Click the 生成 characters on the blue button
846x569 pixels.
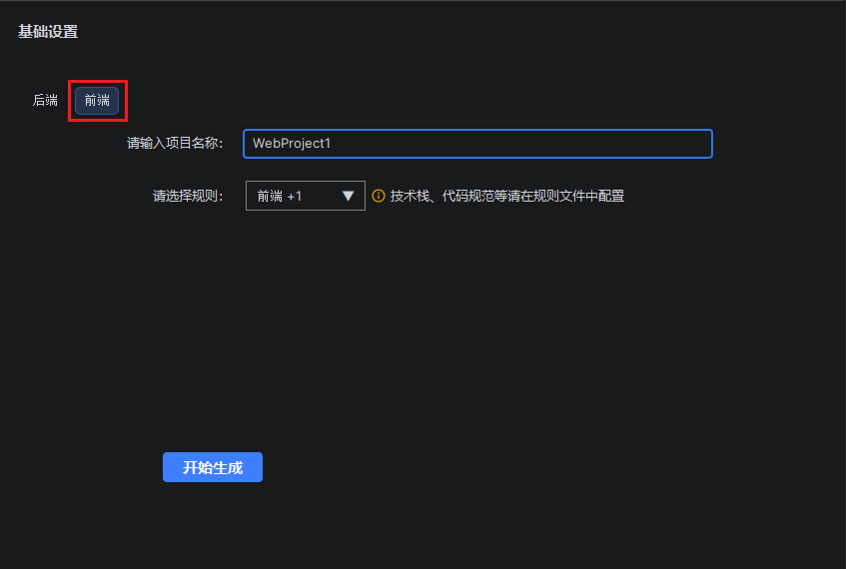point(228,467)
